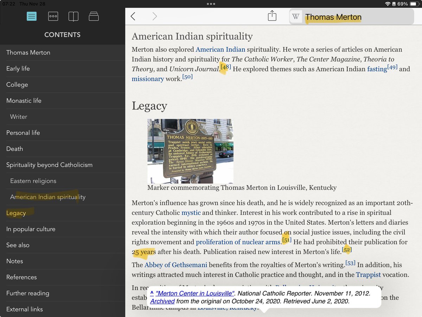Tap the marker image caption text
This screenshot has width=422, height=317.
tap(242, 188)
